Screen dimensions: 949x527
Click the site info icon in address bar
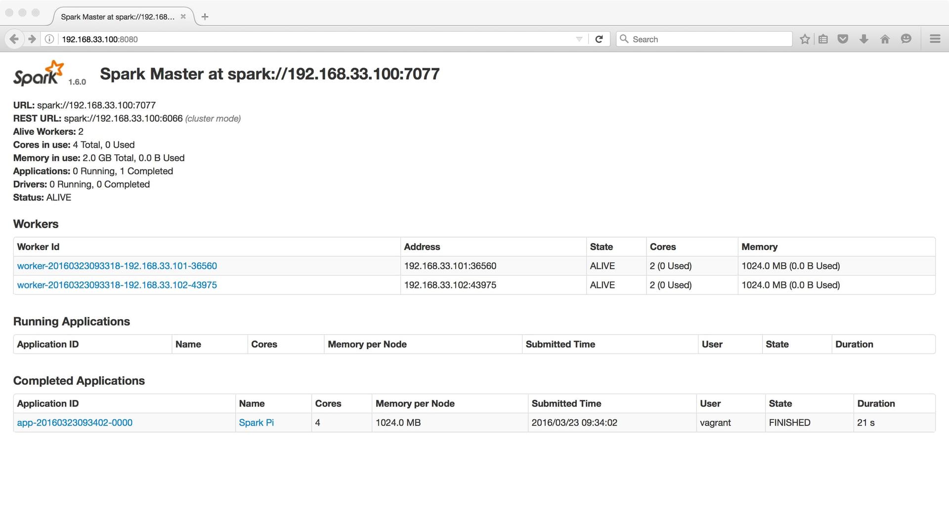coord(49,39)
